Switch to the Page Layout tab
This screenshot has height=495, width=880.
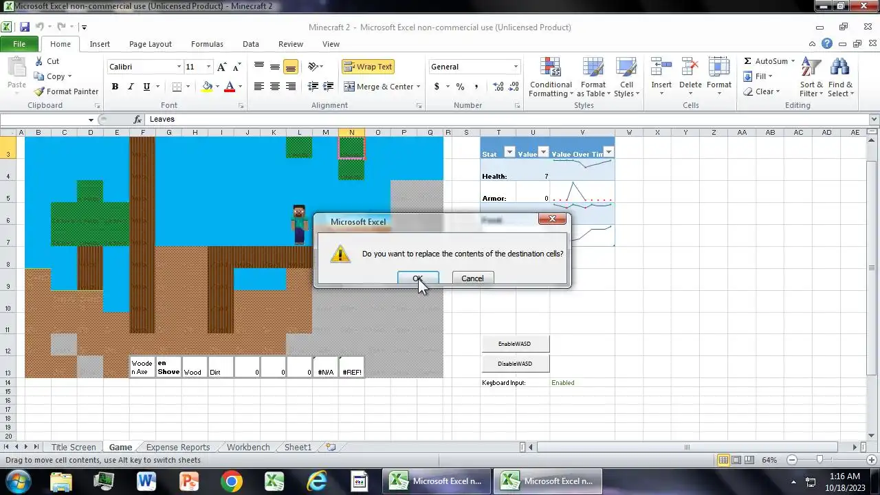pyautogui.click(x=151, y=44)
